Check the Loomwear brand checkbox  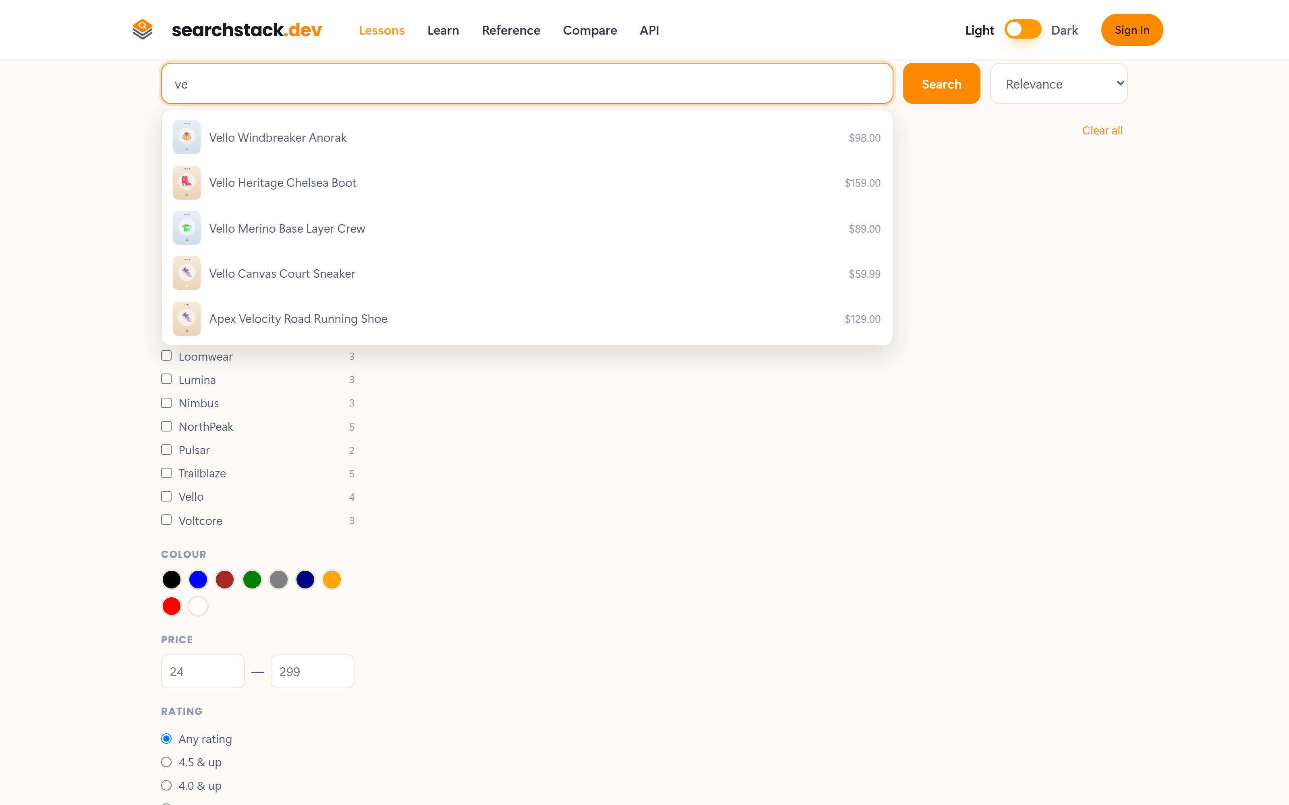(166, 356)
